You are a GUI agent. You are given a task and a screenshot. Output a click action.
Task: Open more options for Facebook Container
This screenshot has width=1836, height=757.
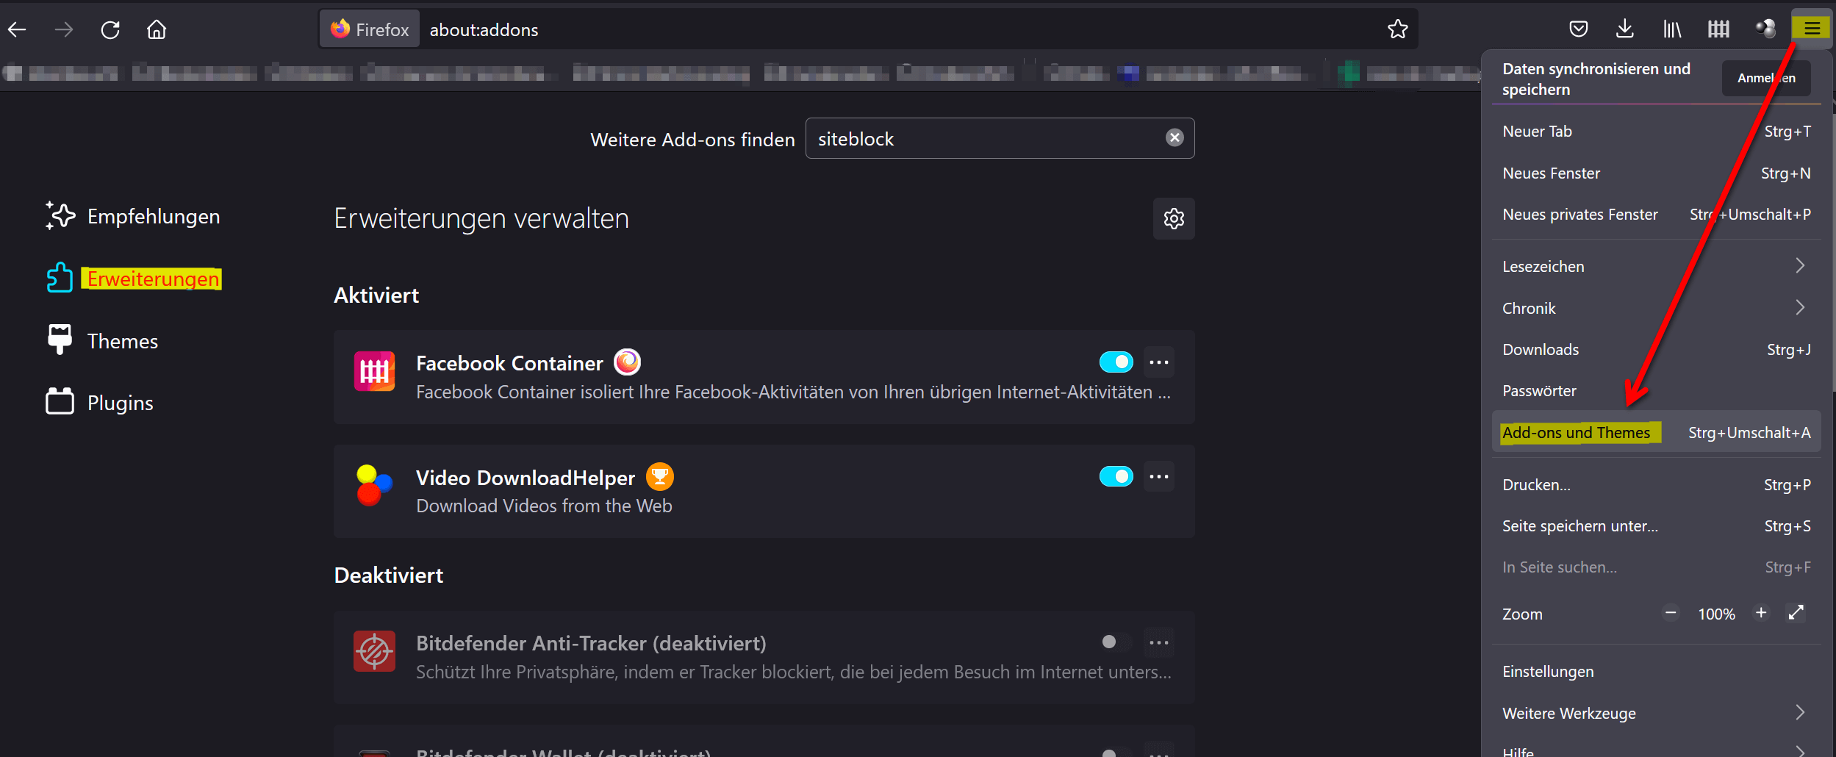1159,362
